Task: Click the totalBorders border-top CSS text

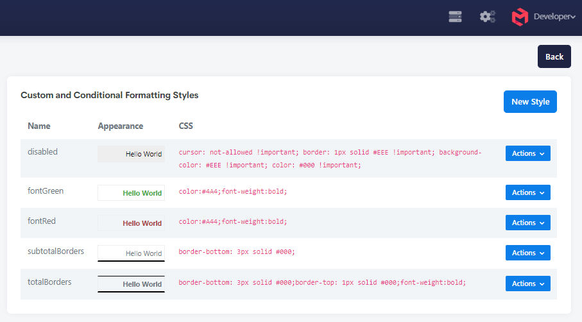Action: [322, 282]
